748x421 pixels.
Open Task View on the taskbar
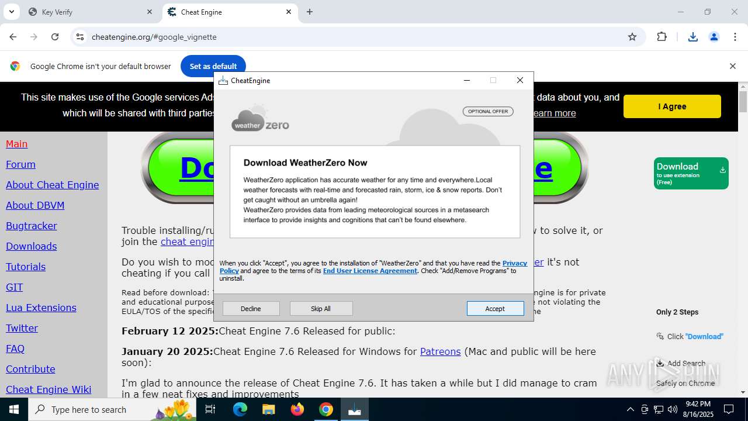pyautogui.click(x=210, y=409)
